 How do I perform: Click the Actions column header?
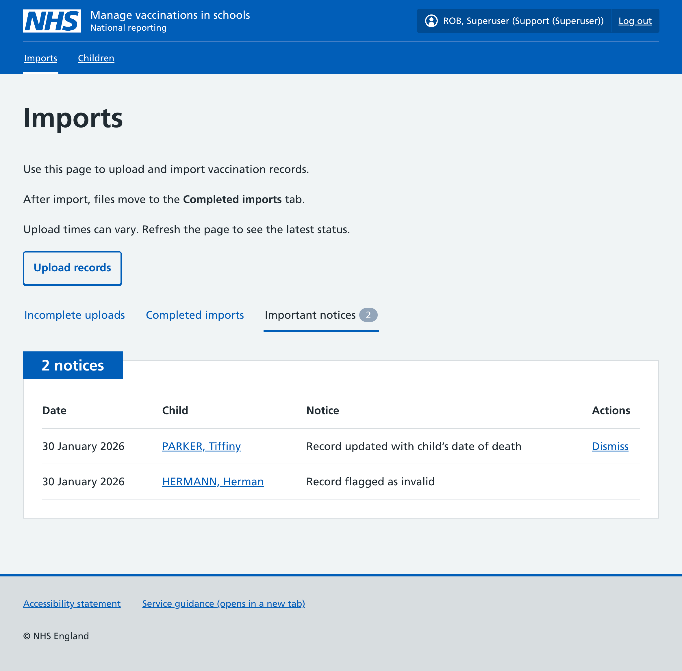coord(611,410)
